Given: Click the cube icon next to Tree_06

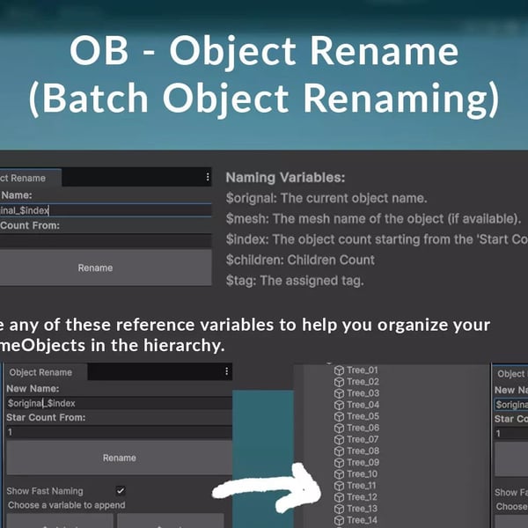Looking at the screenshot, I should pos(339,428).
